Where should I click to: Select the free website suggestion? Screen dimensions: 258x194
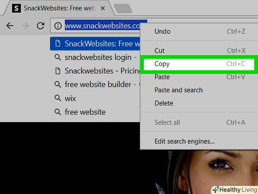[95, 112]
